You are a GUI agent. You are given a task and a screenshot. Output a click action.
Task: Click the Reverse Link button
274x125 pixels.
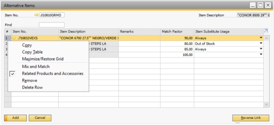[x=251, y=118]
